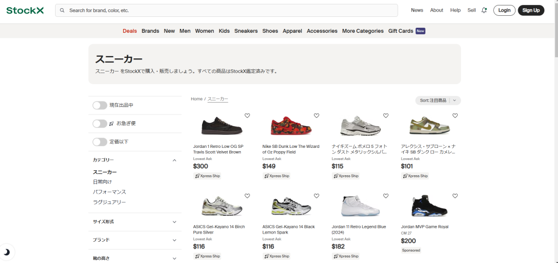Click the スニーカー breadcrumb link
The width and height of the screenshot is (558, 263).
[218, 99]
